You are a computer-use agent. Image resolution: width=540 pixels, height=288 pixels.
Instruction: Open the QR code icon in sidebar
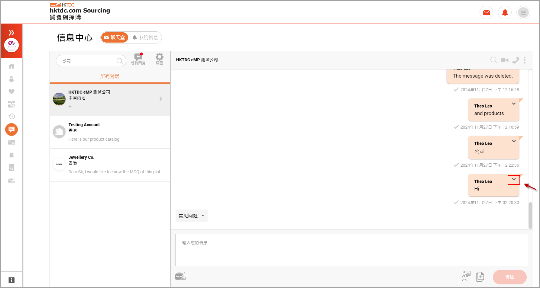click(x=11, y=104)
